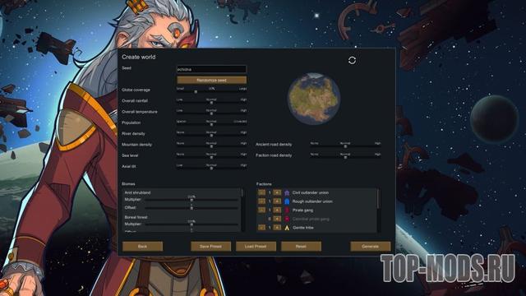Viewport: 526px width, 296px height.
Task: Click the "Arid shrubland" biome name
Action: pos(137,192)
